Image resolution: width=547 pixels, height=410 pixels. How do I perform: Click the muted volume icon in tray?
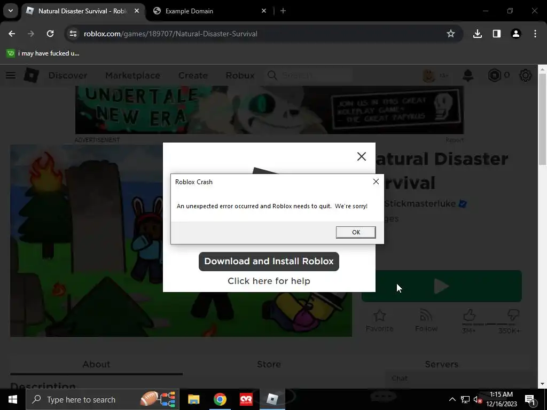(478, 399)
